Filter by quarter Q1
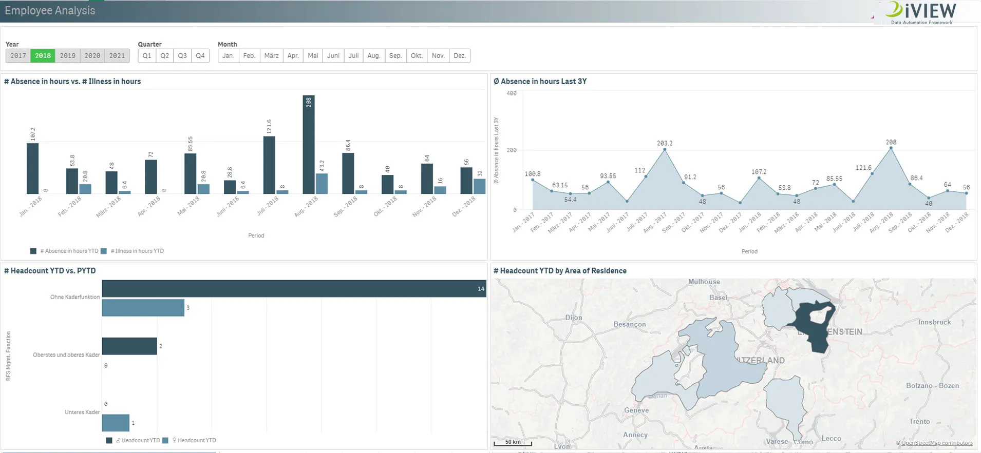 pyautogui.click(x=147, y=55)
